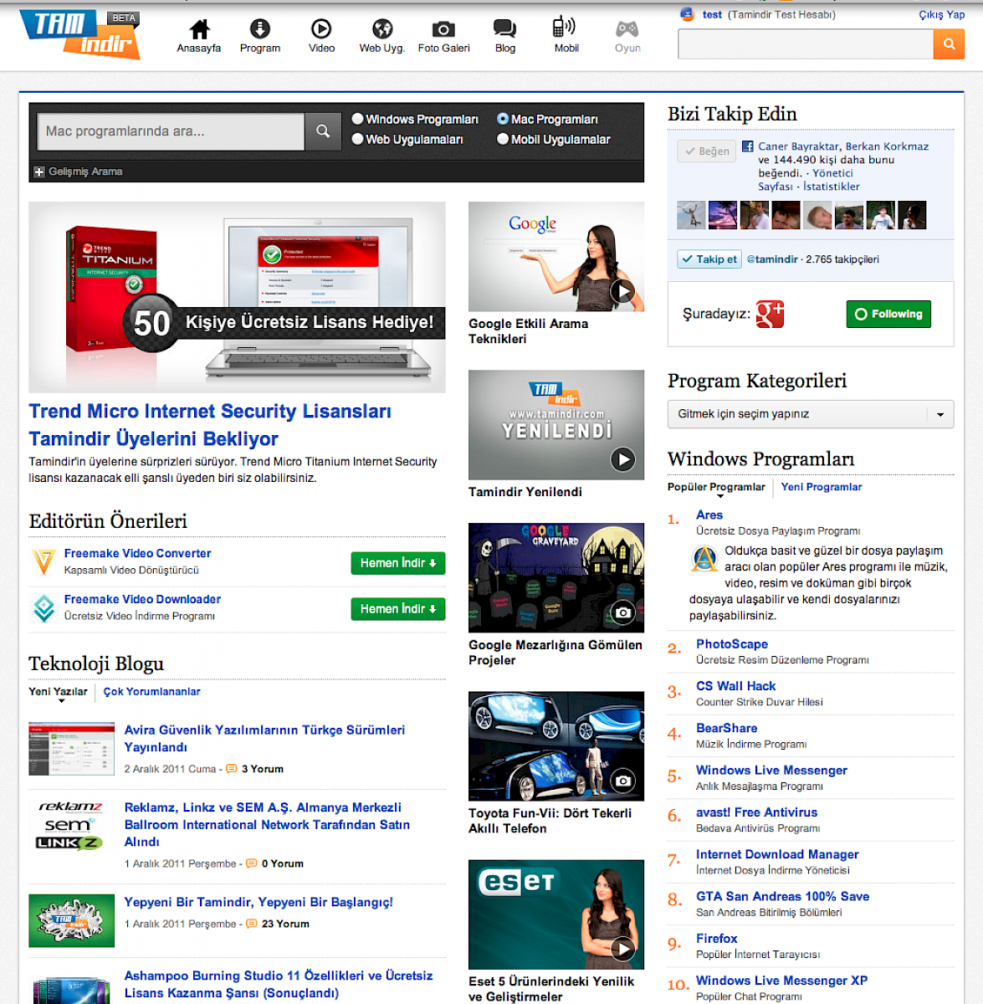Open the Program download icon

coord(260,30)
